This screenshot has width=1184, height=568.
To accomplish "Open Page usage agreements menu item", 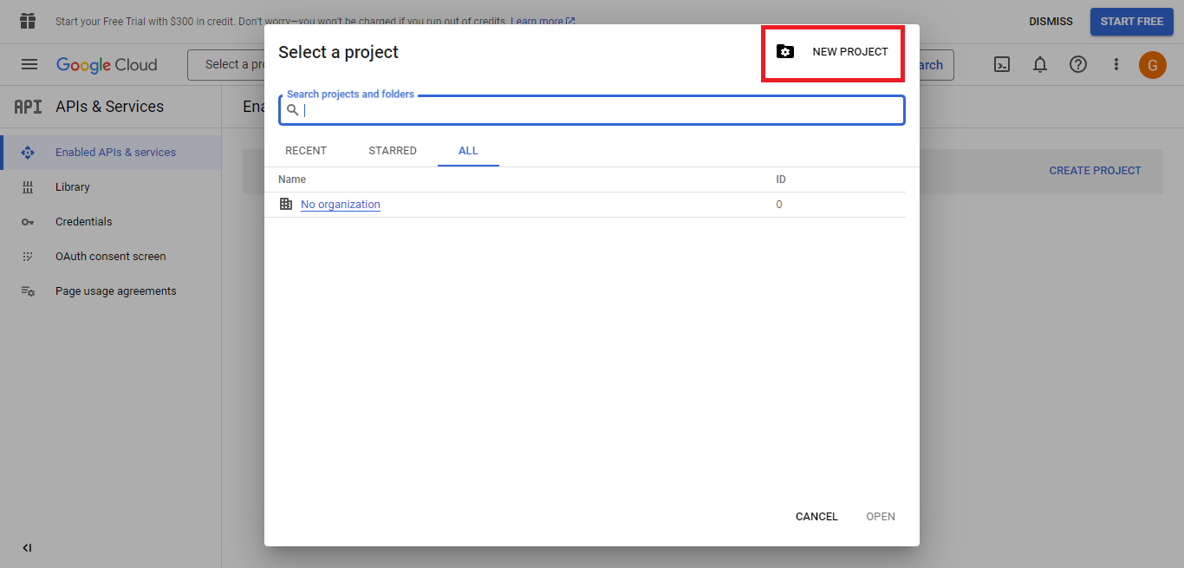I will click(x=111, y=291).
